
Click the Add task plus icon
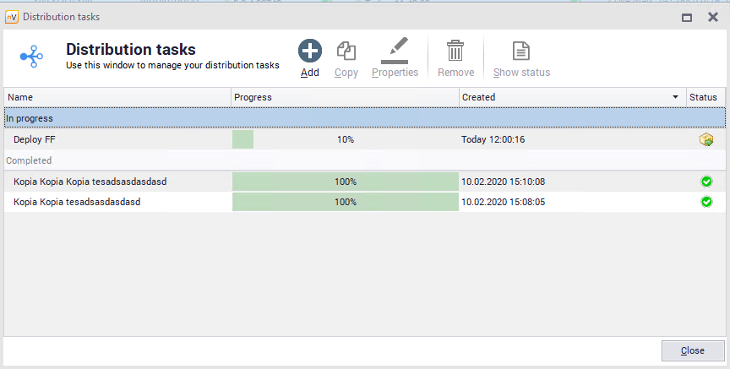pyautogui.click(x=310, y=52)
